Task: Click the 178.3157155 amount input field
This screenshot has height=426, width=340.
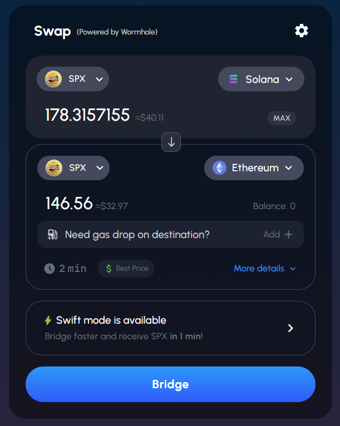Action: [x=87, y=115]
